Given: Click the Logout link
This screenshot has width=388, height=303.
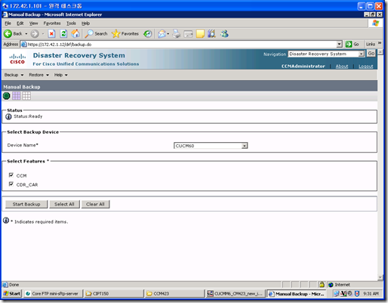Looking at the screenshot, I should click(366, 66).
